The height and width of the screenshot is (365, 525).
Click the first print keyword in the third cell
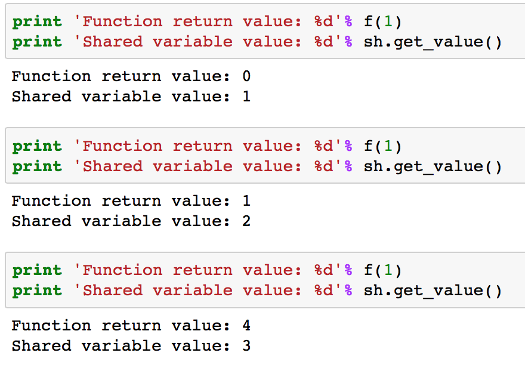click(x=37, y=270)
